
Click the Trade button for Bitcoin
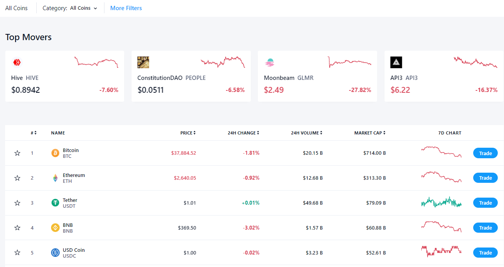[x=485, y=153]
